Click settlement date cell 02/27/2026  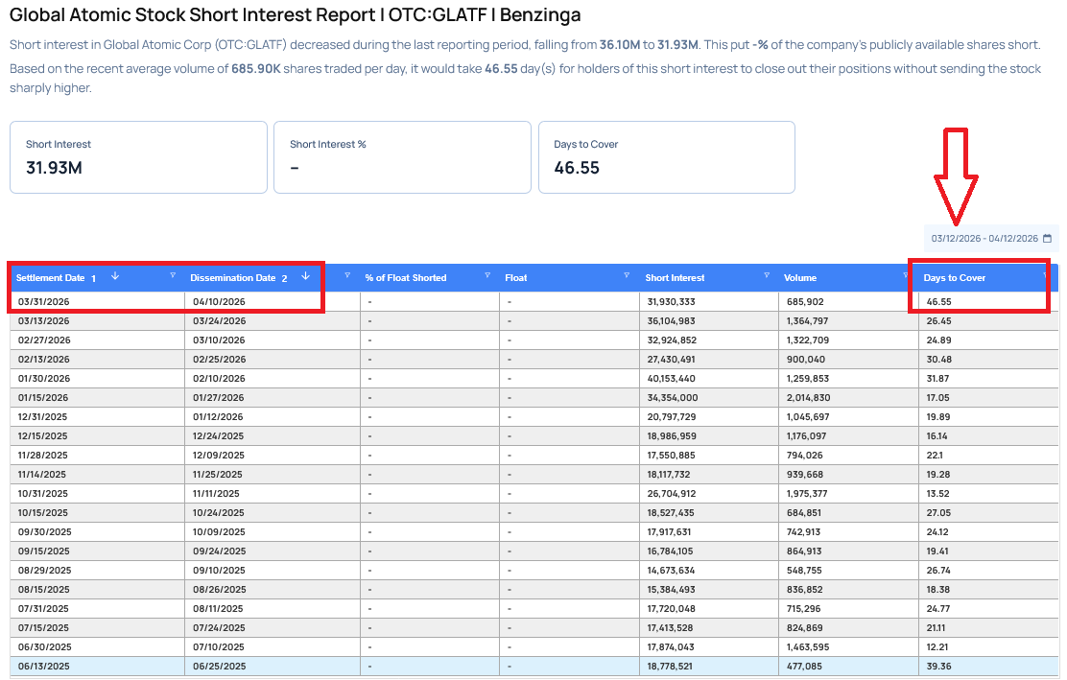(44, 340)
